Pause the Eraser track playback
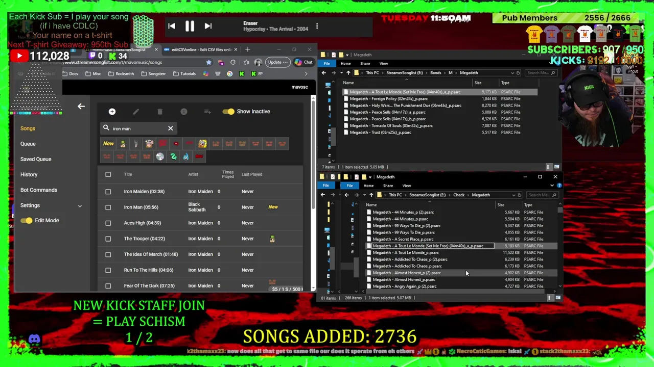 pyautogui.click(x=190, y=27)
